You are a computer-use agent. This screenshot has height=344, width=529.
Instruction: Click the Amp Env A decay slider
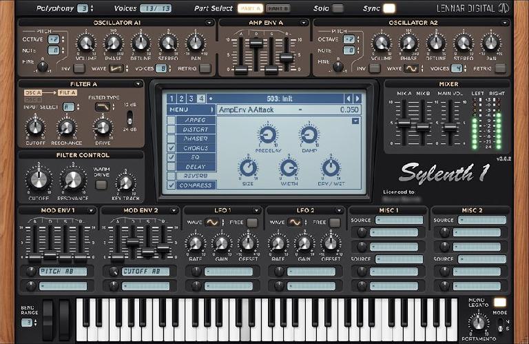tap(256, 43)
